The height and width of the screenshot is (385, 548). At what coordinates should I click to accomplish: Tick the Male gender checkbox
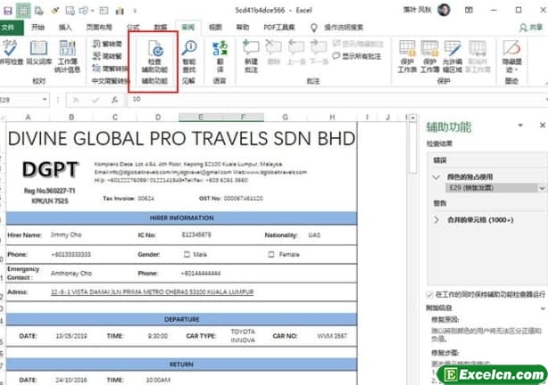point(187,255)
